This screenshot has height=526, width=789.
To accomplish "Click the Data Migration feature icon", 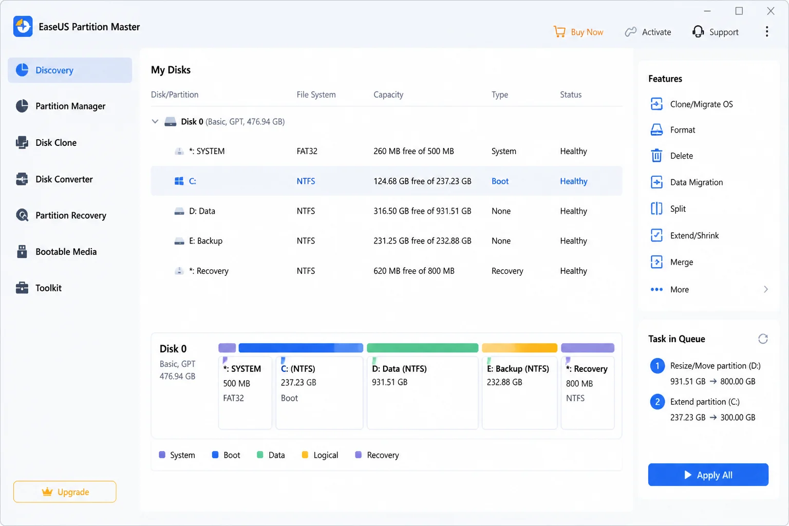I will tap(656, 182).
